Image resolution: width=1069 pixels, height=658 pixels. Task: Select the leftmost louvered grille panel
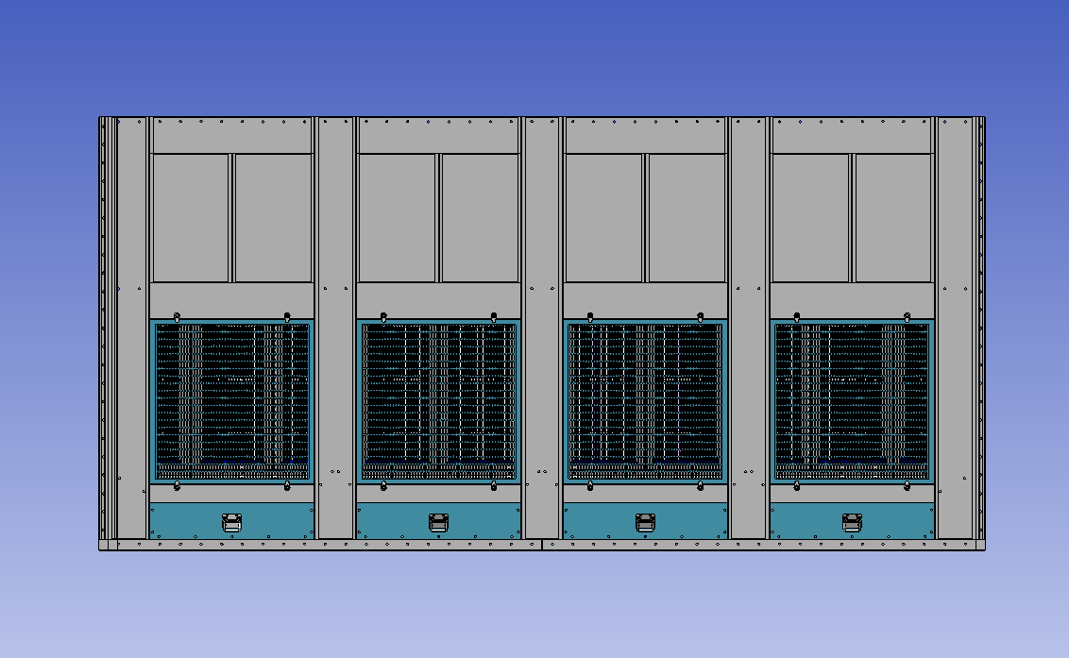point(231,401)
